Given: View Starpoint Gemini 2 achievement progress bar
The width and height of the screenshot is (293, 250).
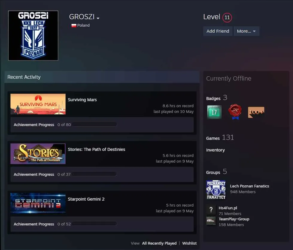Looking at the screenshot, I should coord(94,224).
